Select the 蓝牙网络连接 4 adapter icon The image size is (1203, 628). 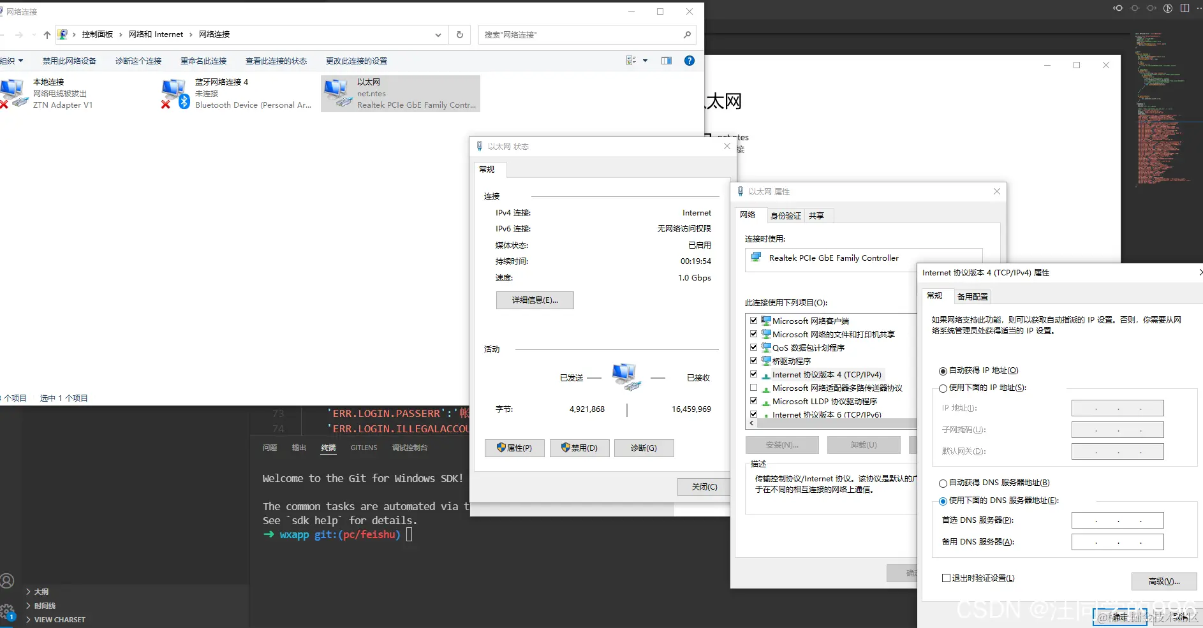(176, 94)
